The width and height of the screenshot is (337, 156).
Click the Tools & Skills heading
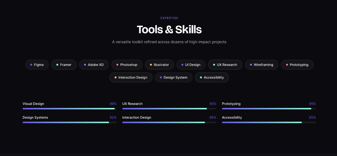[169, 30]
